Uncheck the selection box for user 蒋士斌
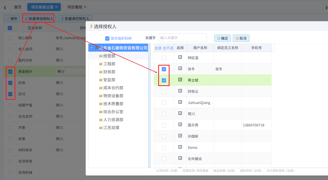Screen dimensions: 328x180 [x=164, y=80]
